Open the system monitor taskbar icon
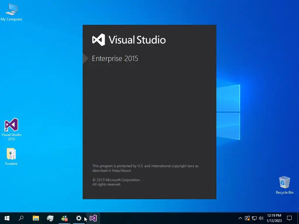Screen dimensions: 299x224 pos(50,218)
